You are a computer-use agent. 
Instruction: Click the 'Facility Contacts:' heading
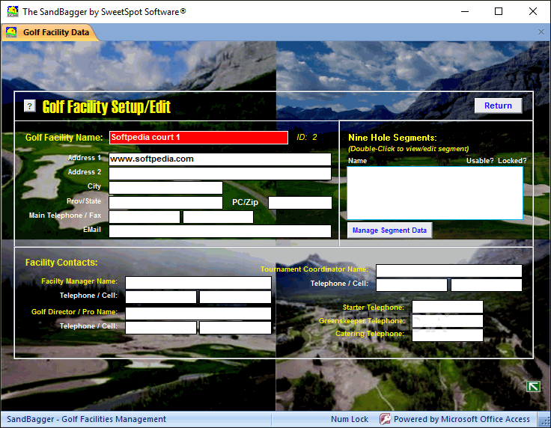click(61, 263)
